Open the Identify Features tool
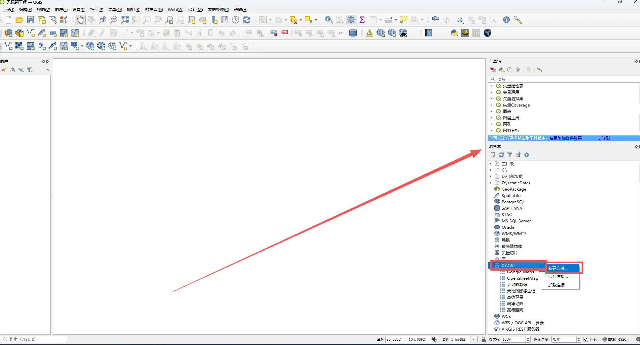The image size is (640, 345). tap(329, 20)
